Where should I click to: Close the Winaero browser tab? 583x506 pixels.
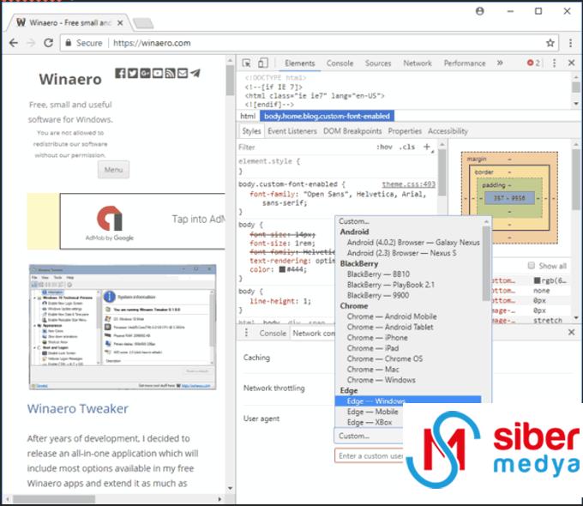coord(120,23)
